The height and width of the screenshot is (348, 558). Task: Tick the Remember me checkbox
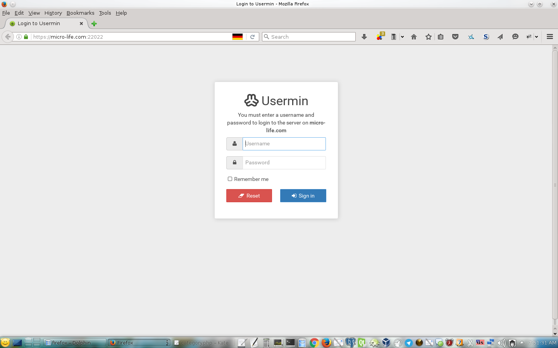[x=230, y=179]
